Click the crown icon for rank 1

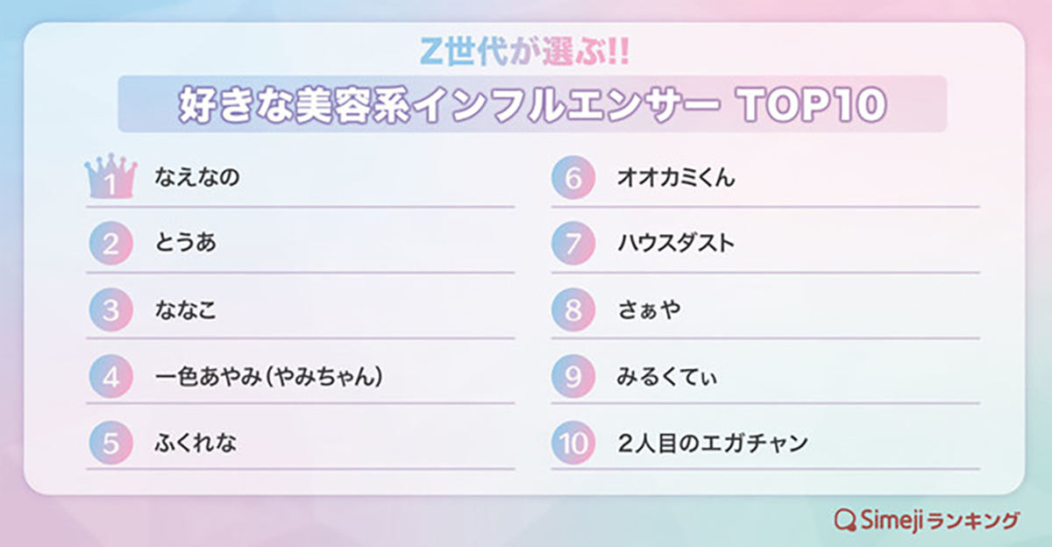(110, 178)
